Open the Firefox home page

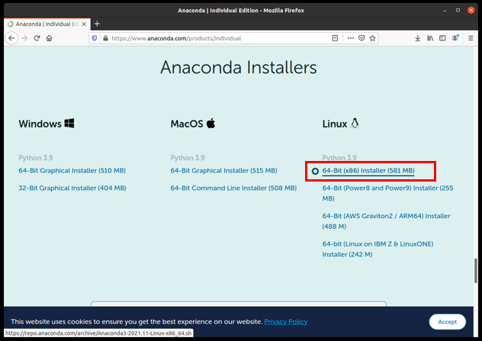49,38
